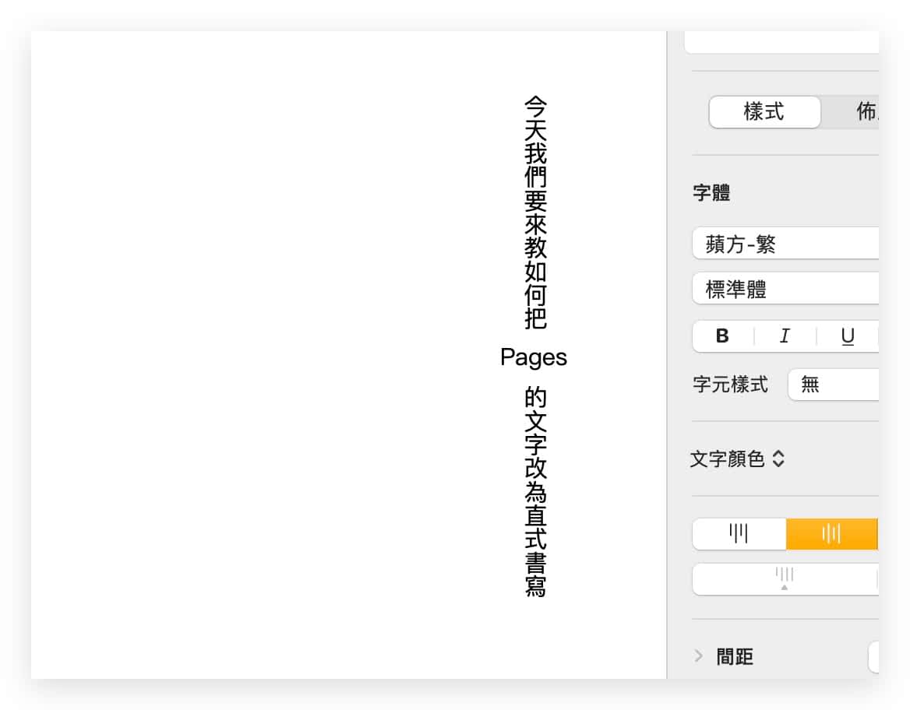The width and height of the screenshot is (910, 710).
Task: Underline text with the U button
Action: click(x=848, y=336)
